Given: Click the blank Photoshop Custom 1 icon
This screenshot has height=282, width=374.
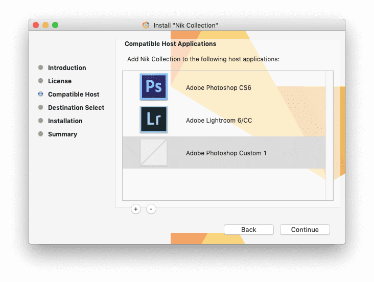Looking at the screenshot, I should 154,152.
